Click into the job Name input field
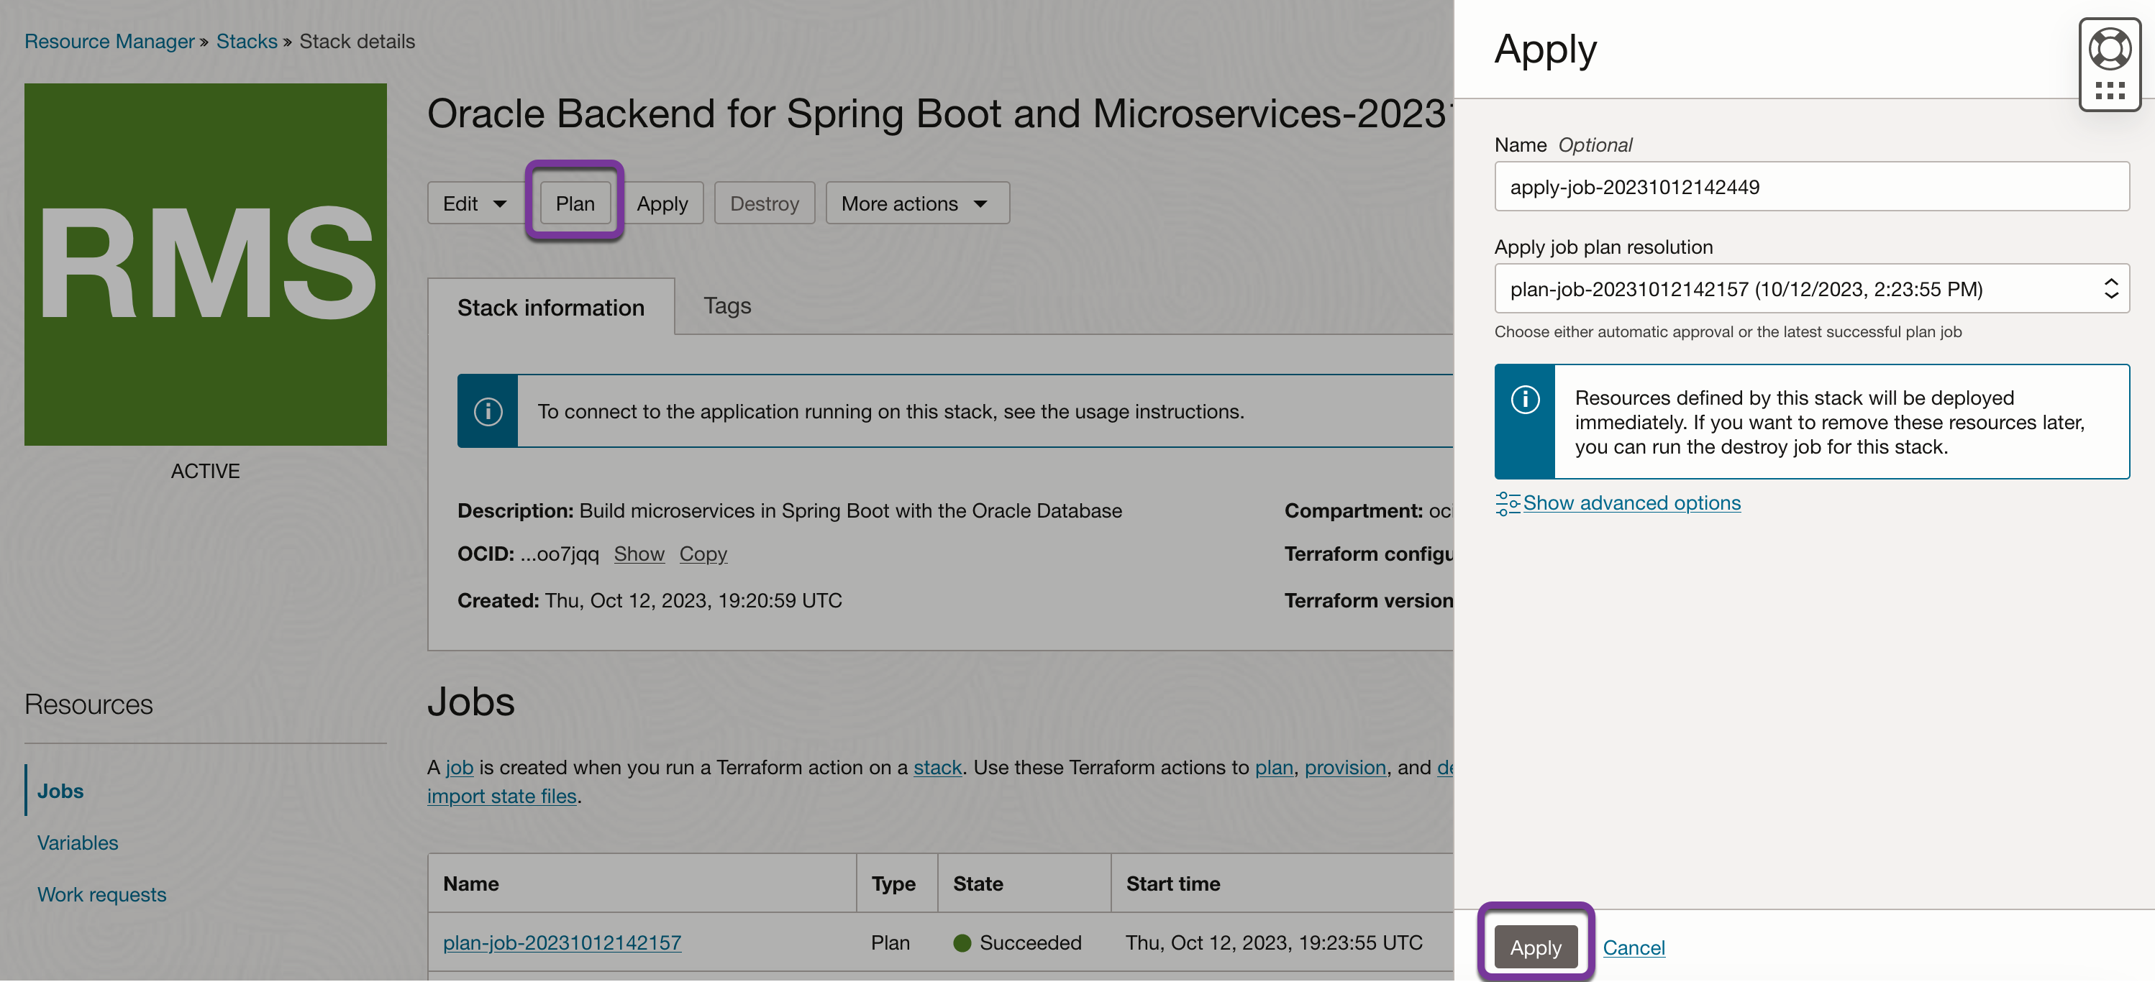Viewport: 2155px width, 982px height. pyautogui.click(x=1811, y=186)
